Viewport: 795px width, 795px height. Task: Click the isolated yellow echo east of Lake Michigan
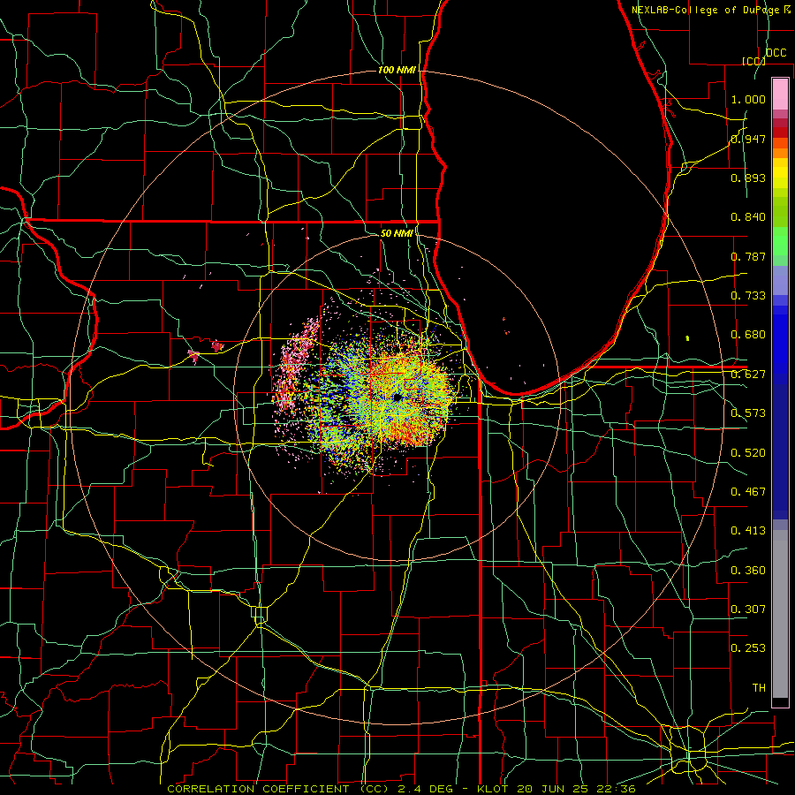[x=687, y=337]
